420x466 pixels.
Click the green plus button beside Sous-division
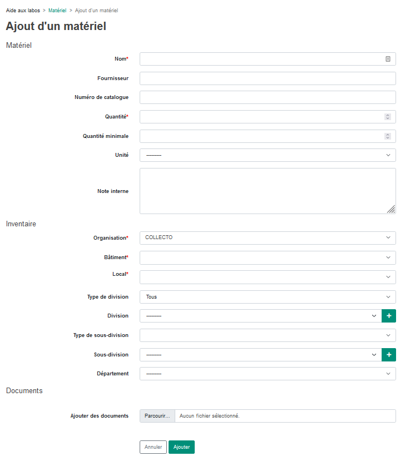tap(388, 355)
